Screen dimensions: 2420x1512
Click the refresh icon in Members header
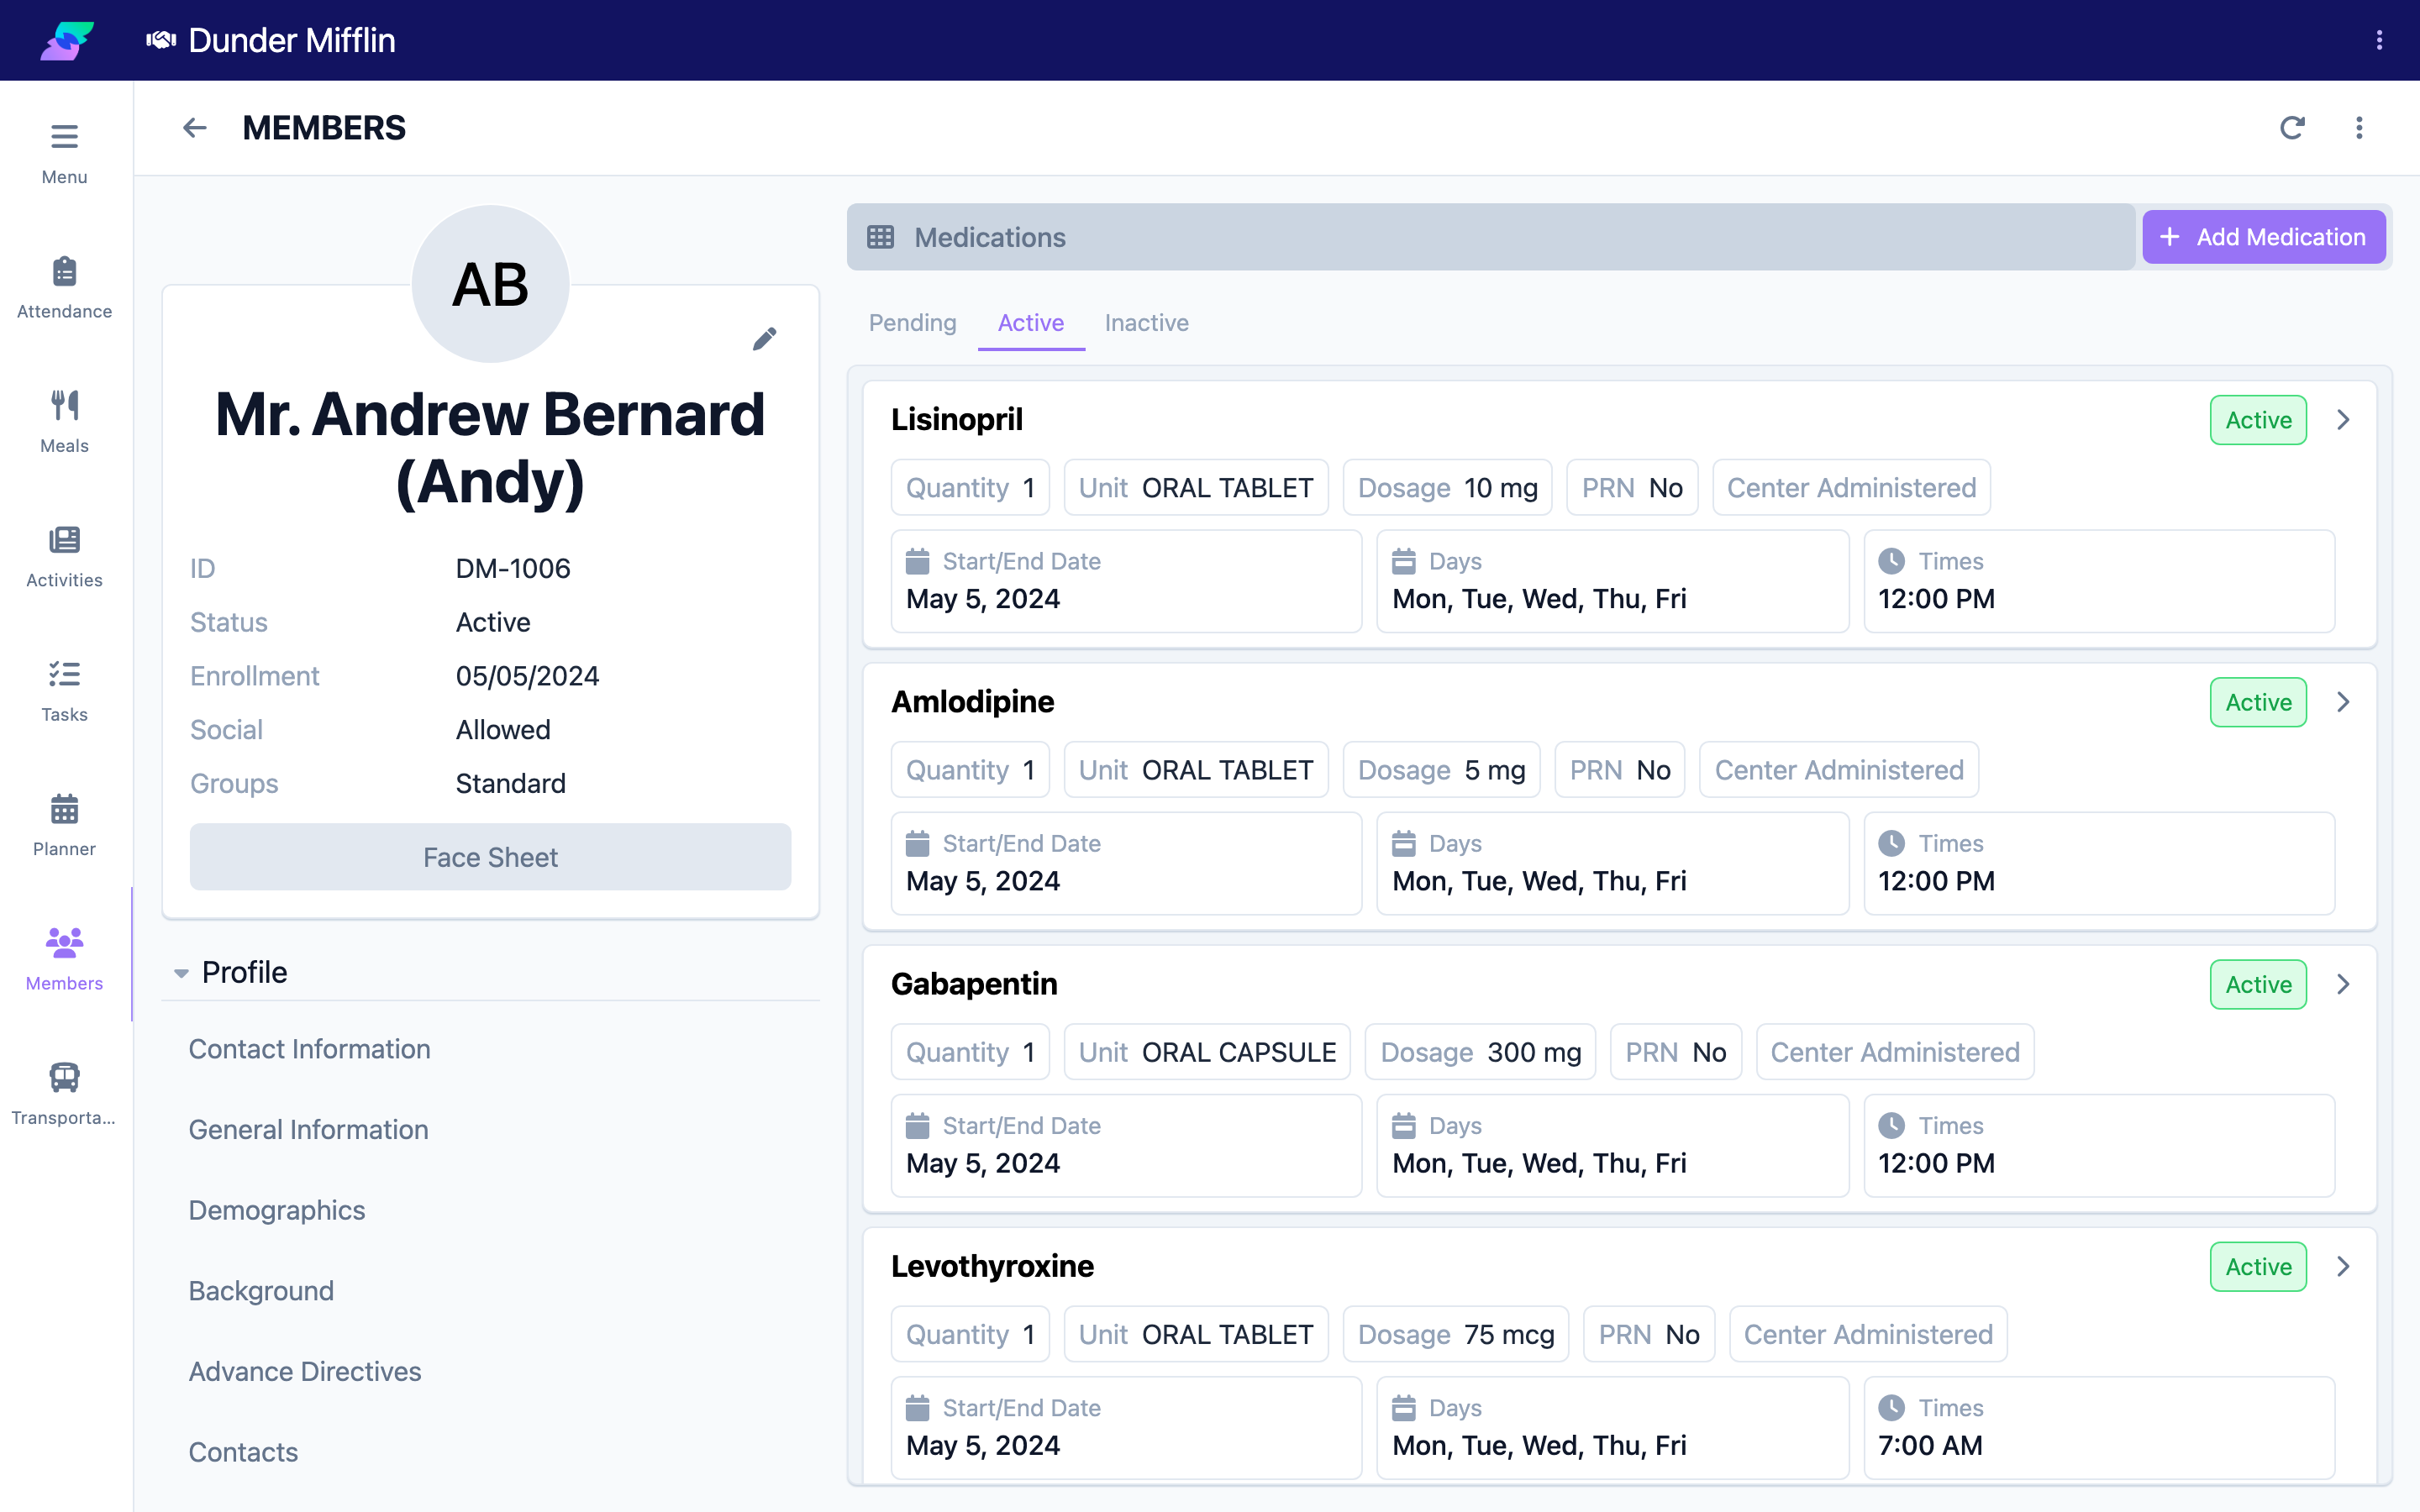[2292, 128]
